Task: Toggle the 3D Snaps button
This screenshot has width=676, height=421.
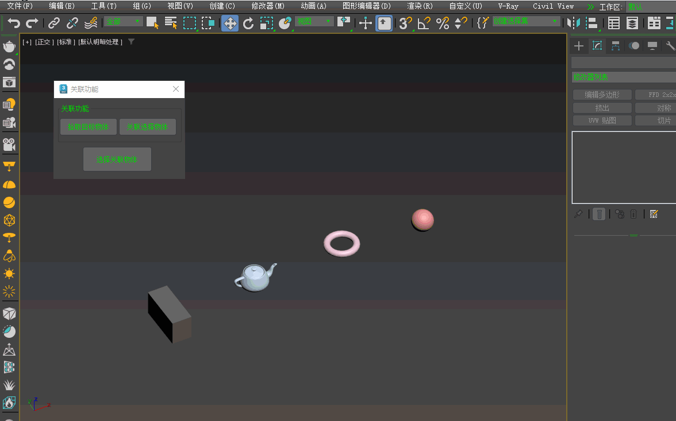Action: coord(405,23)
